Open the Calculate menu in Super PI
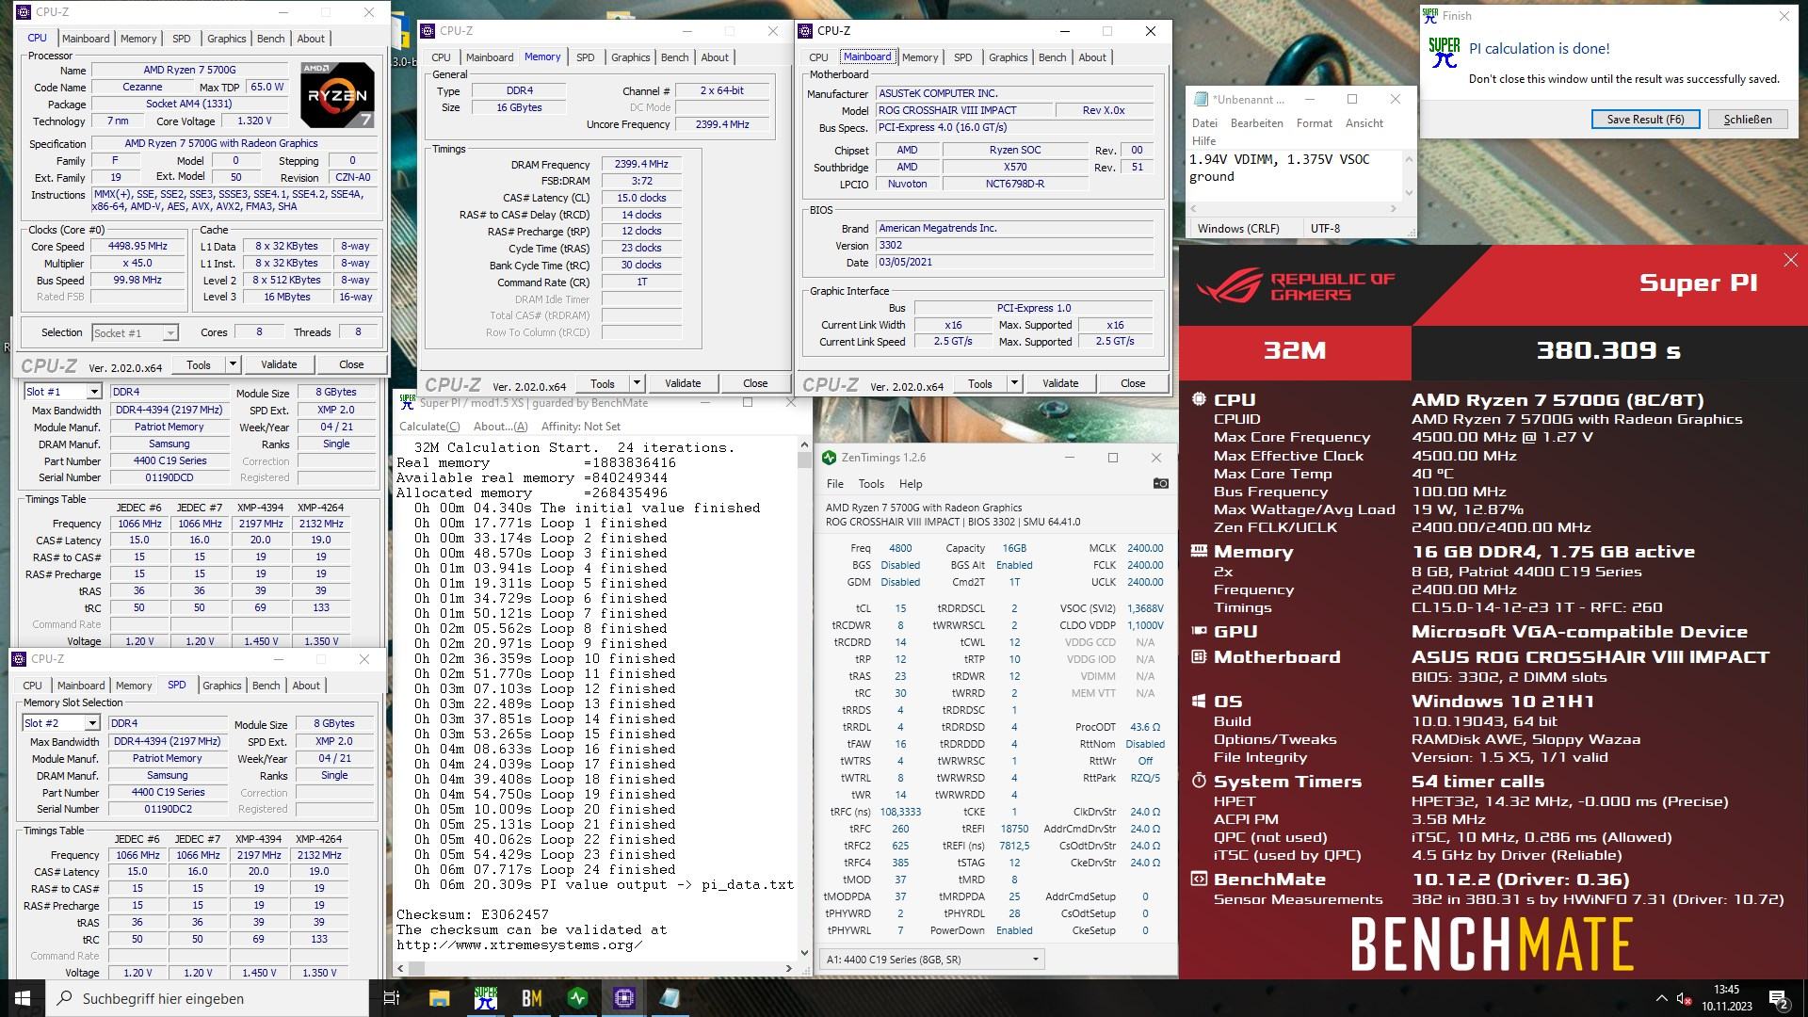The width and height of the screenshot is (1808, 1017). click(x=429, y=427)
